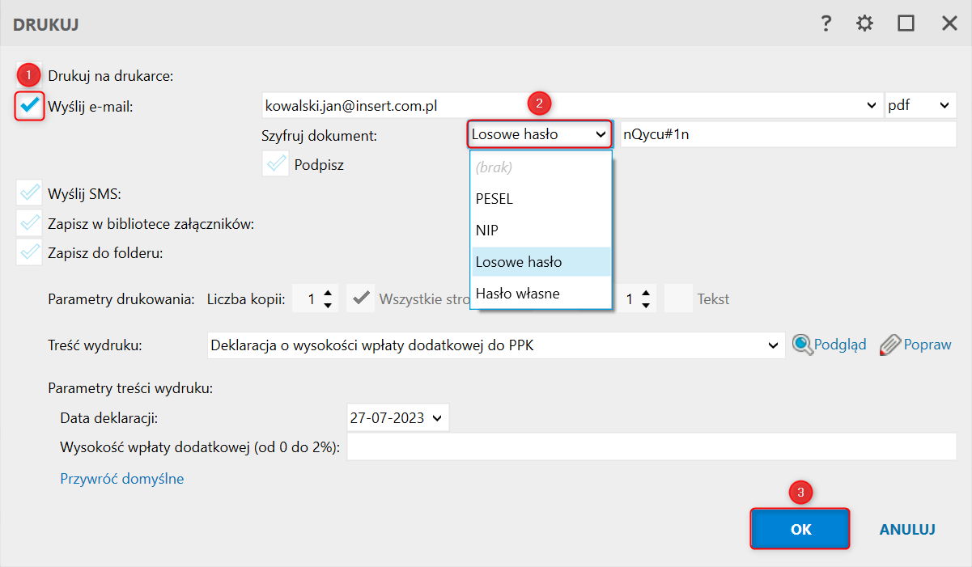Click the Popraw pencil icon
The image size is (972, 567).
click(x=889, y=345)
